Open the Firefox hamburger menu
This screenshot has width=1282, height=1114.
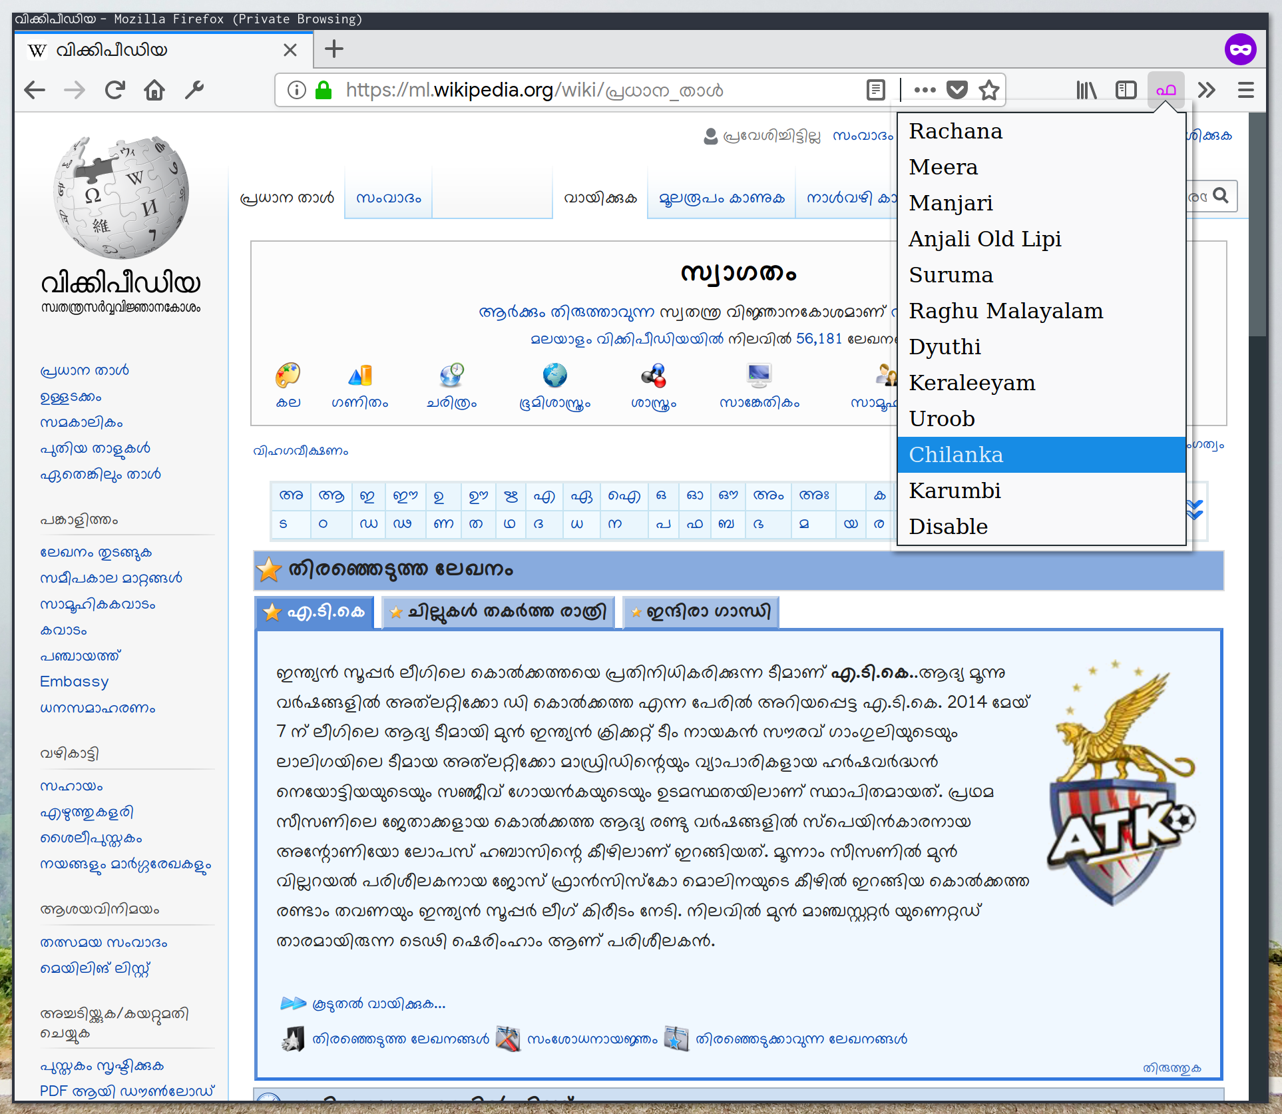tap(1246, 90)
